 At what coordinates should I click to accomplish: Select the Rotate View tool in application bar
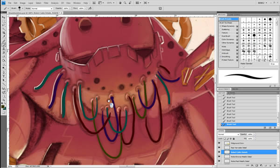130,3
